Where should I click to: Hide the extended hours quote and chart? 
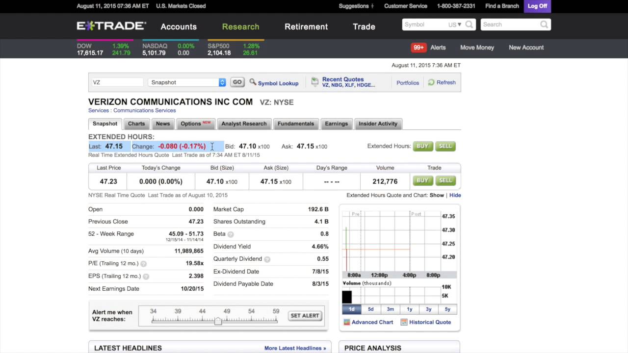(x=455, y=195)
